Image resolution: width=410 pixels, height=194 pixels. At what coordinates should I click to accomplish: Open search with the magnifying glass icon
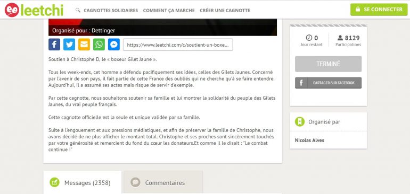point(78,10)
